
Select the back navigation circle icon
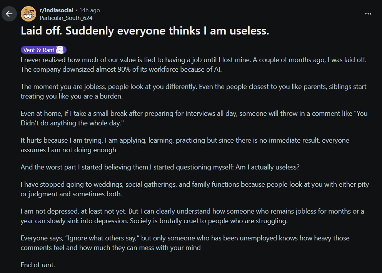click(x=9, y=14)
